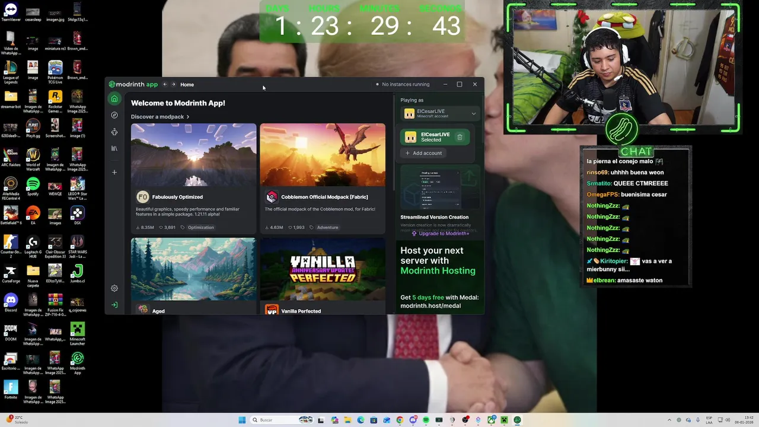Open the CurseForge desktop shortcut

click(11, 273)
